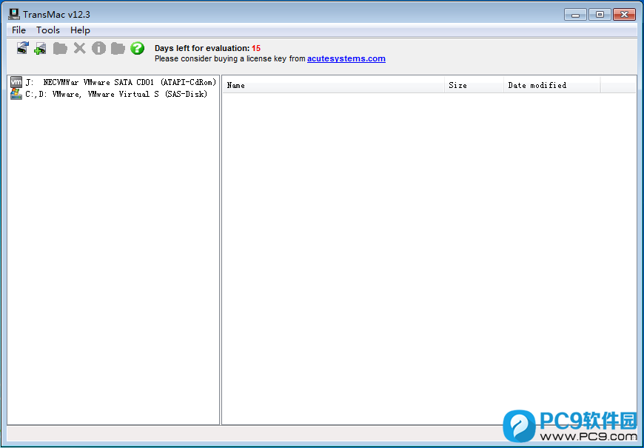The image size is (644, 448).
Task: Click the gray info toolbar icon
Action: (98, 48)
